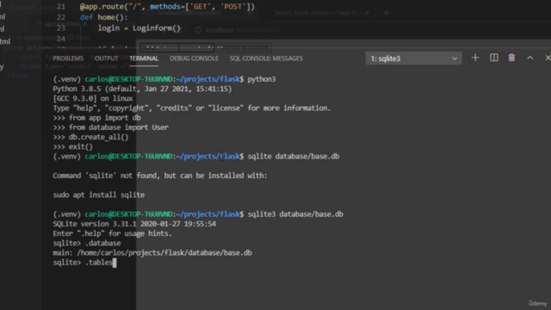Select the TERMINAL tab
Screen dimensions: 551x310
[x=144, y=59]
